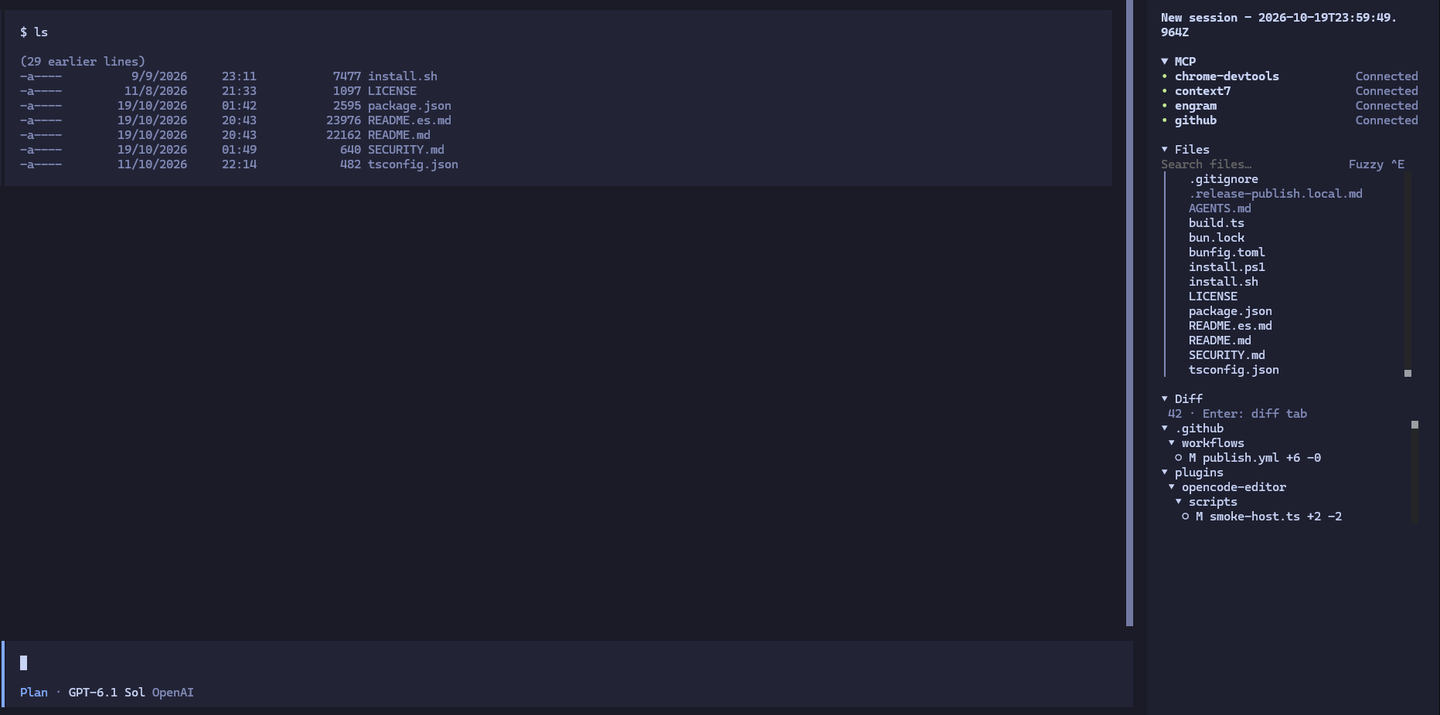Collapse the opencode-editor folder triangle

[1172, 486]
